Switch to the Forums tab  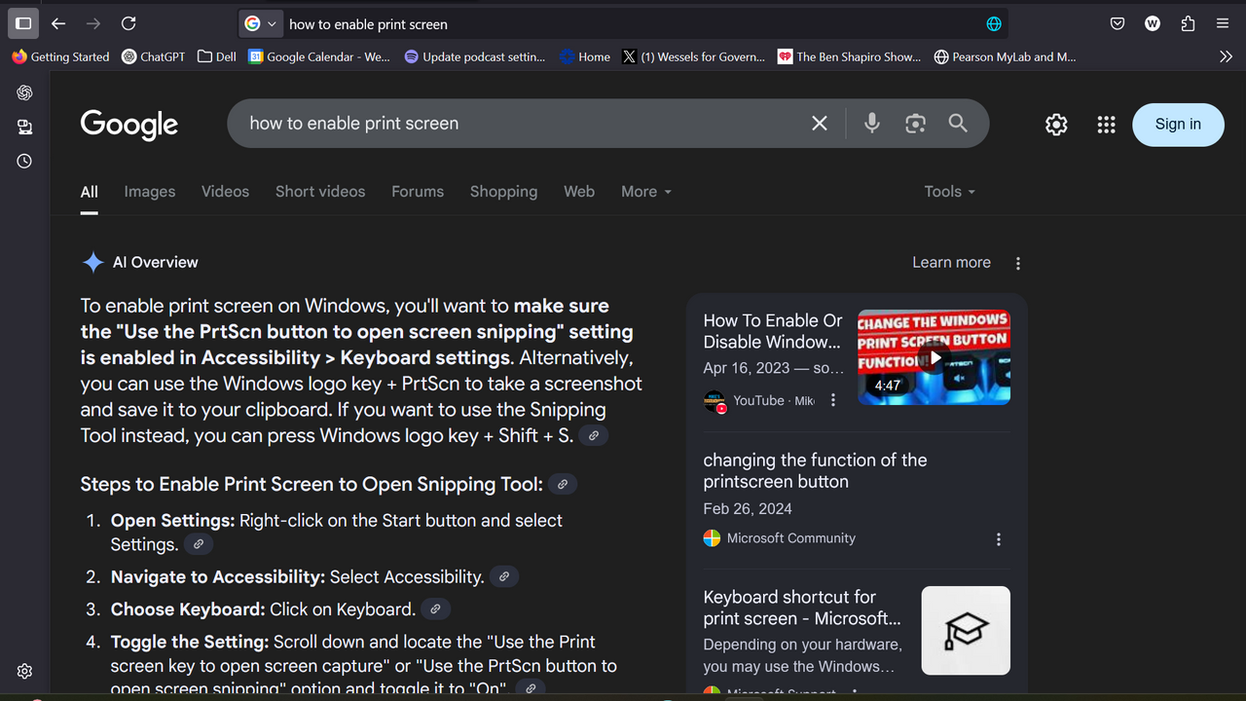click(x=418, y=192)
